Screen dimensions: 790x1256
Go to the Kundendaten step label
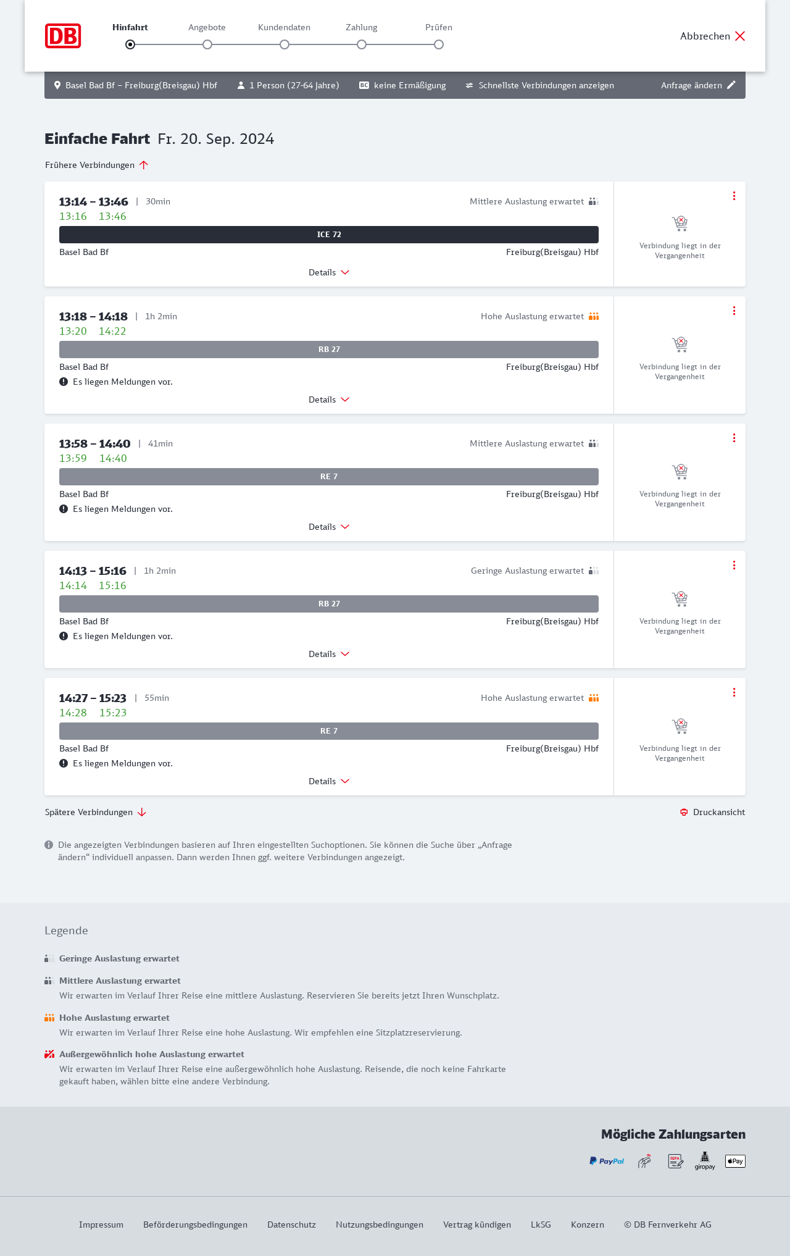coord(284,27)
